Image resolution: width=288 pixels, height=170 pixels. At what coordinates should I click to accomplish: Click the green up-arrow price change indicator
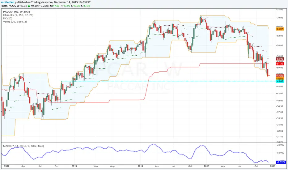click(29, 6)
